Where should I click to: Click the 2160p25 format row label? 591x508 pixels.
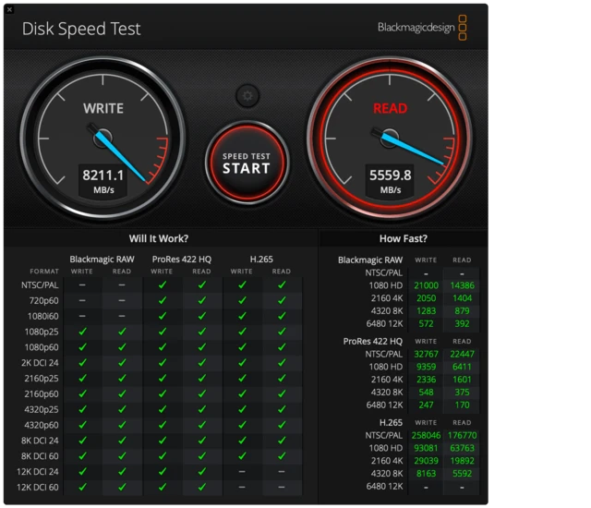[x=42, y=379]
